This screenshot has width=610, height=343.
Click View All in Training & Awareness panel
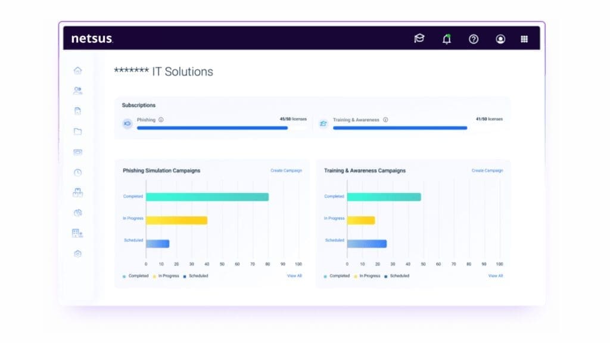pos(496,276)
